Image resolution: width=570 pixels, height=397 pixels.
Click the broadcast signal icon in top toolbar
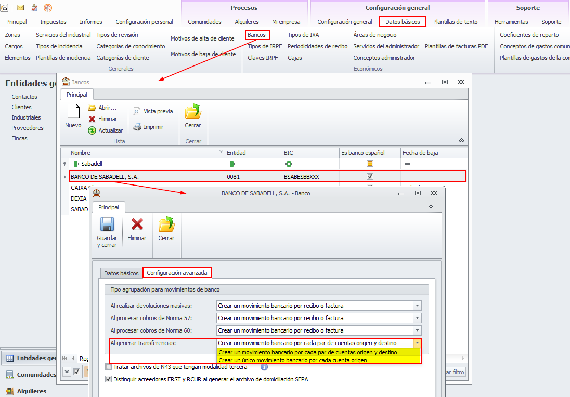(x=48, y=8)
